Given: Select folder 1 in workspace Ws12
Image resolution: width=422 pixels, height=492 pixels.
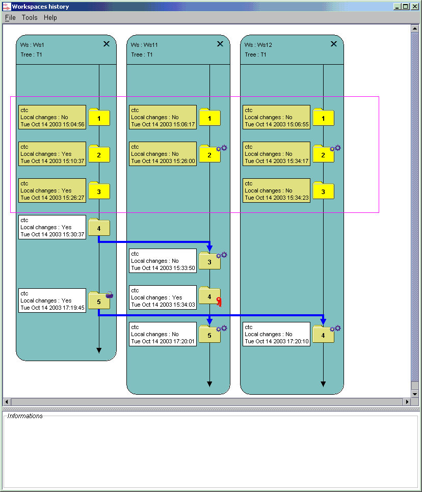Looking at the screenshot, I should (x=323, y=117).
